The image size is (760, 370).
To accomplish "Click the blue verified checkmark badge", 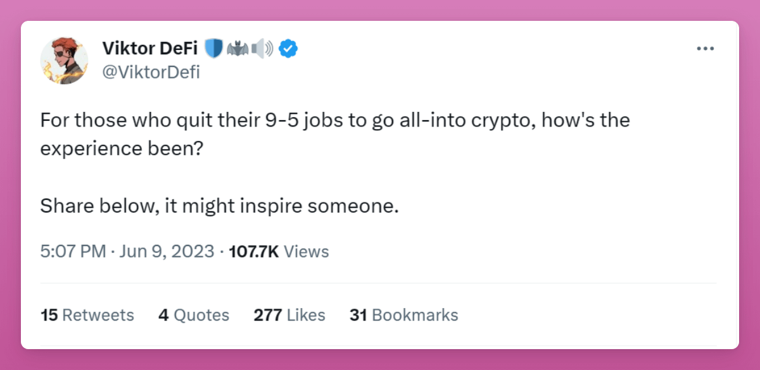I will pos(289,49).
